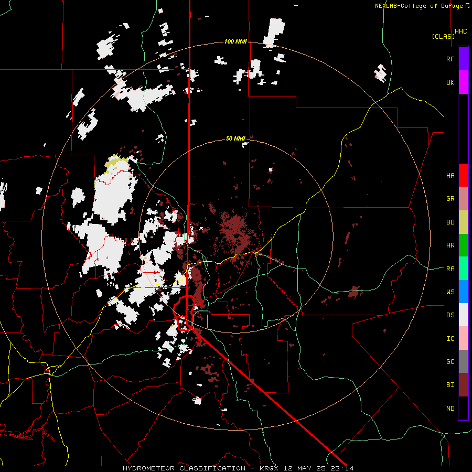Click the UK magenta legend swatch
Image resolution: width=472 pixels, height=472 pixels.
tap(463, 82)
